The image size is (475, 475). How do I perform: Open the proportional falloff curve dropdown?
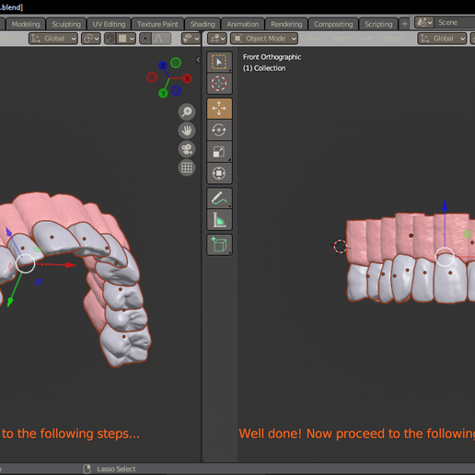pyautogui.click(x=161, y=39)
